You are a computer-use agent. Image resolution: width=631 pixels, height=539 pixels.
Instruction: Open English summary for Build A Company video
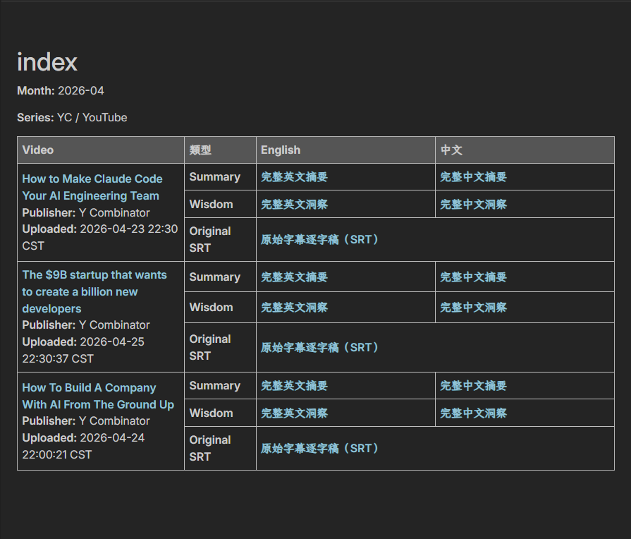[294, 386]
